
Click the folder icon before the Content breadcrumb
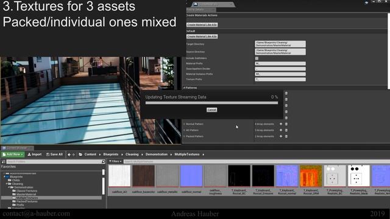(80, 155)
